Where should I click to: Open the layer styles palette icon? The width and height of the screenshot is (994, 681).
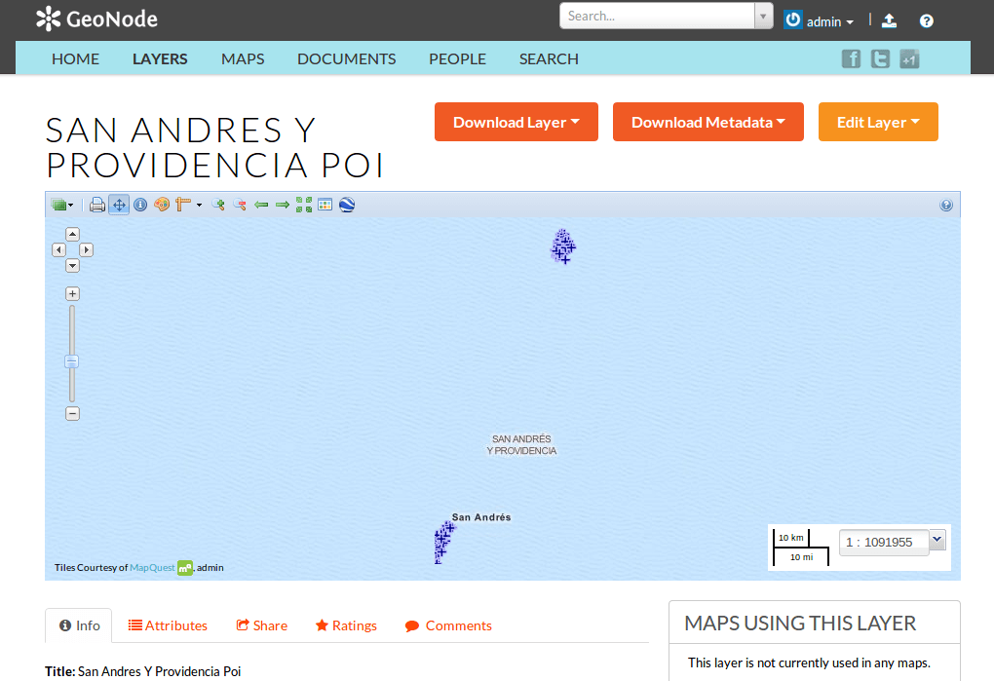point(162,205)
